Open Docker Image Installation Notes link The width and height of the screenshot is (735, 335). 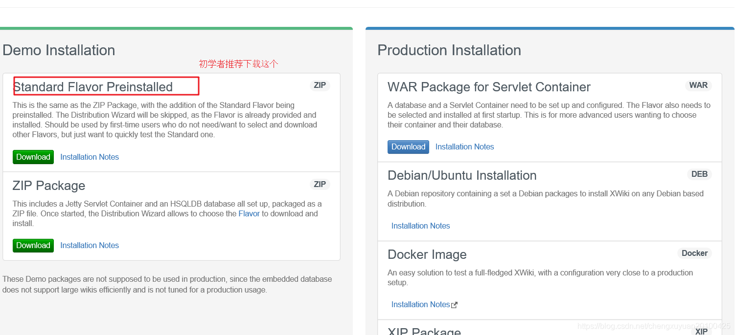[x=420, y=304]
